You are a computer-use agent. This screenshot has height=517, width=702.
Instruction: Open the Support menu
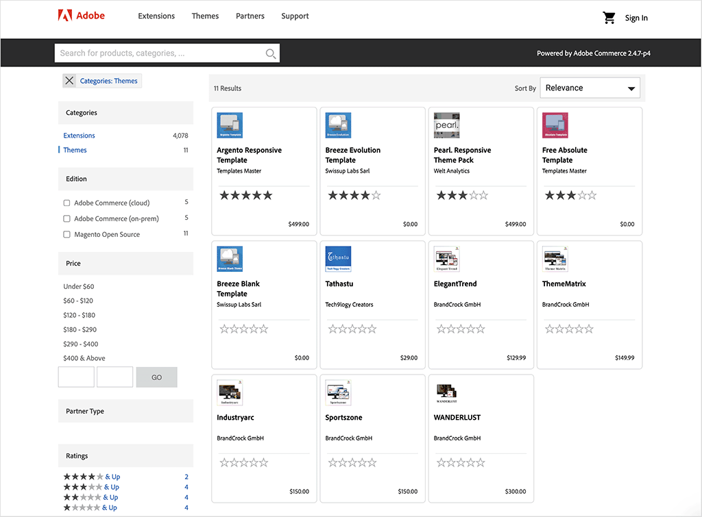tap(295, 16)
